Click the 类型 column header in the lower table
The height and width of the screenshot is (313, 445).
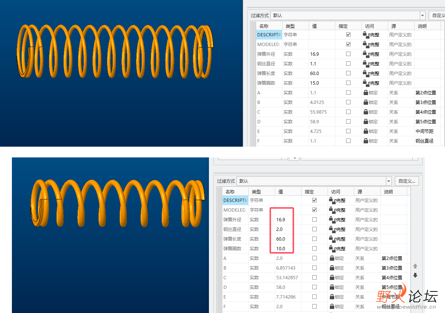[262, 192]
